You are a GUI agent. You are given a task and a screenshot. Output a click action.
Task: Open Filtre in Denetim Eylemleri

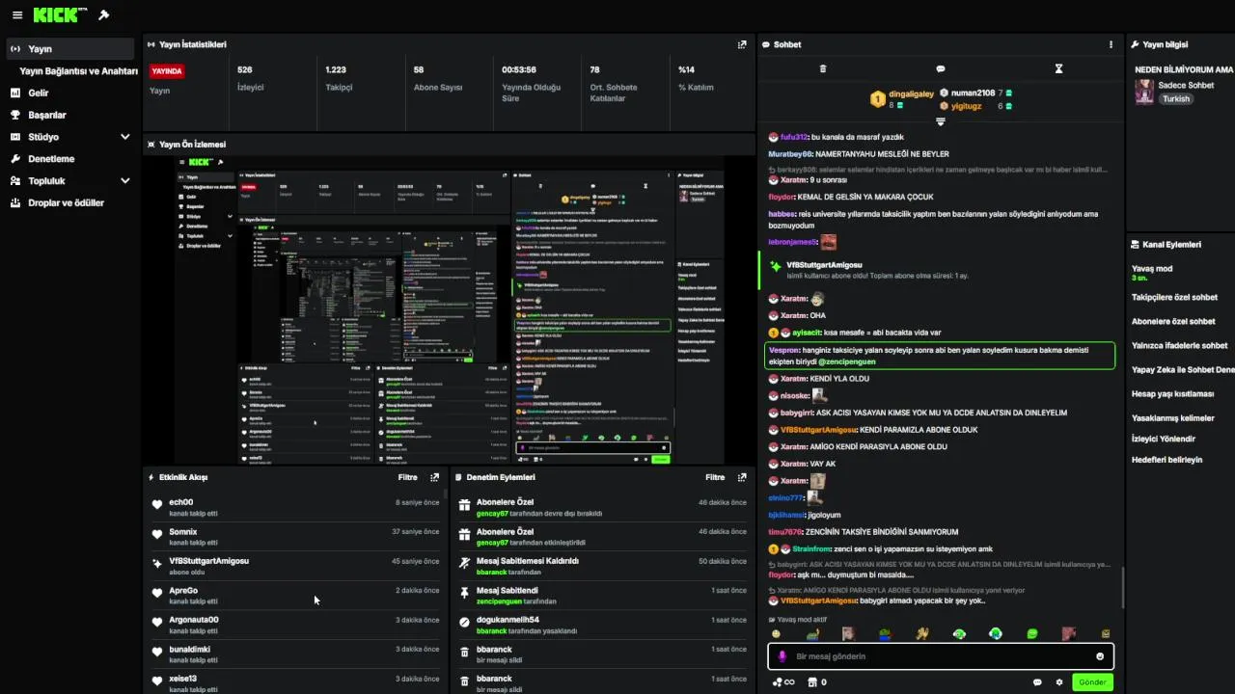pyautogui.click(x=715, y=477)
